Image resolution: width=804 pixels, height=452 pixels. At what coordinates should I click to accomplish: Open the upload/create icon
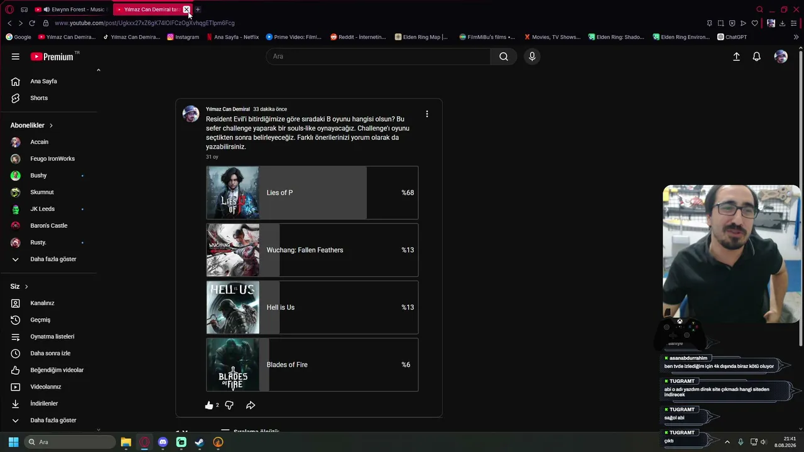pyautogui.click(x=737, y=56)
